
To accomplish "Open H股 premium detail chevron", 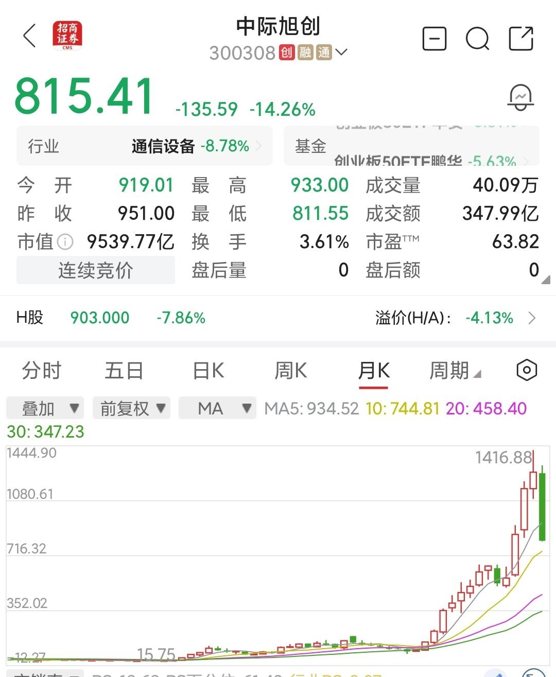I will (532, 318).
